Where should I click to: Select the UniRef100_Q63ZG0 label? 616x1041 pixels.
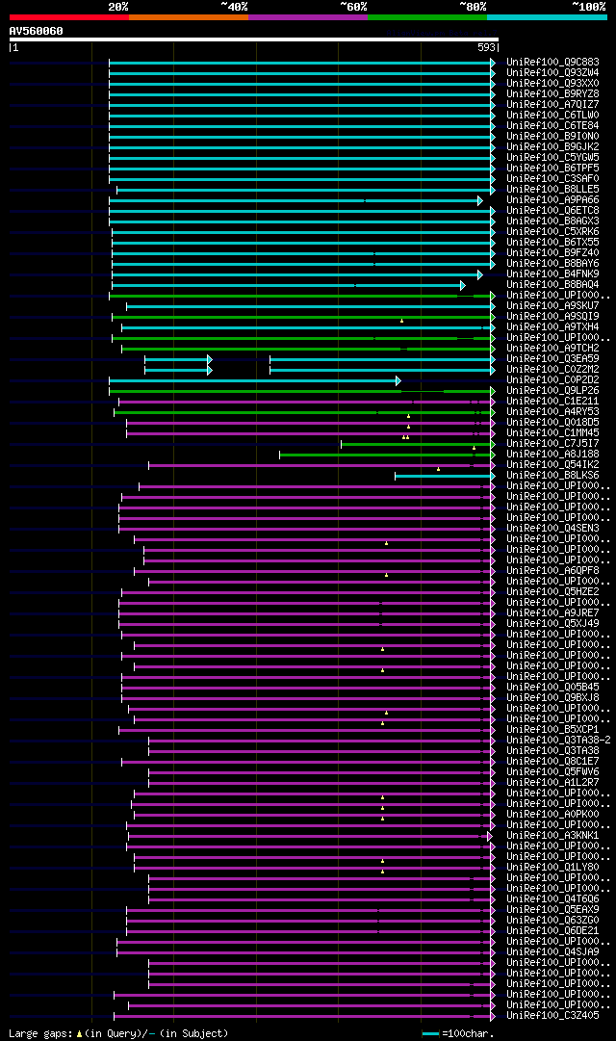(552, 923)
